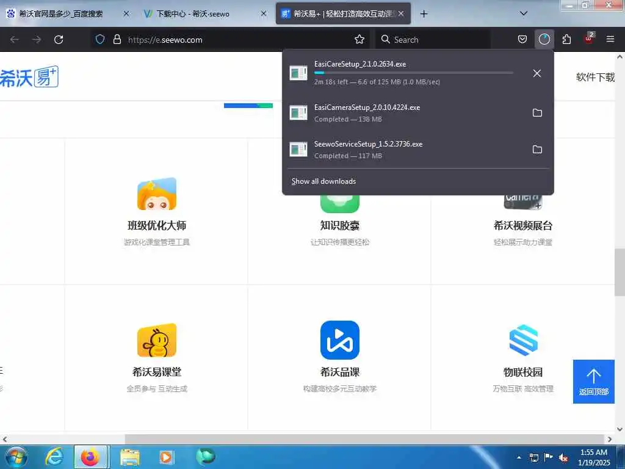Open the Windows Start button
Screen dimensions: 625x469
click(16, 457)
